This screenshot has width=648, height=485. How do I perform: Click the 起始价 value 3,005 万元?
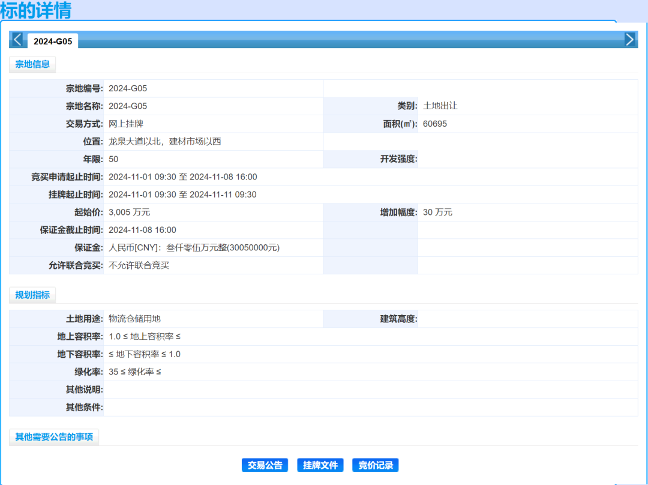[130, 212]
